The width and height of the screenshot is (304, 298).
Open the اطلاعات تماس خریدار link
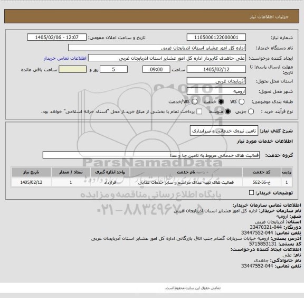click(65, 58)
